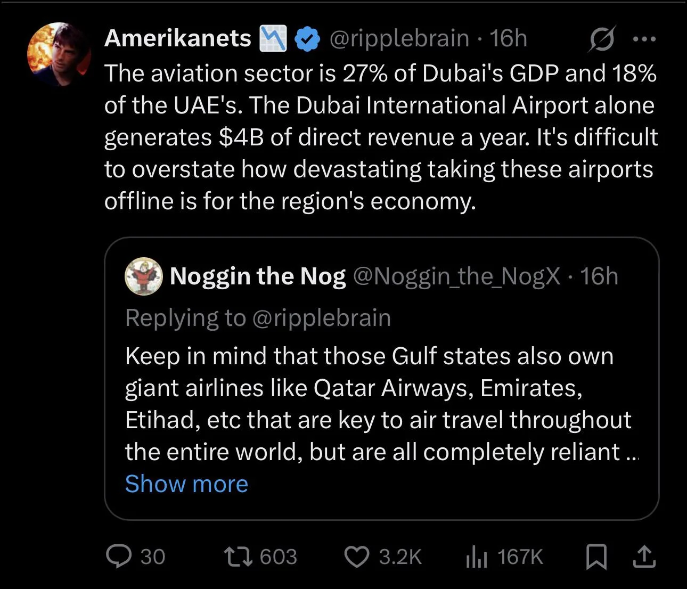Image resolution: width=687 pixels, height=589 pixels.
Task: Bookmark this tweet
Action: coord(596,557)
